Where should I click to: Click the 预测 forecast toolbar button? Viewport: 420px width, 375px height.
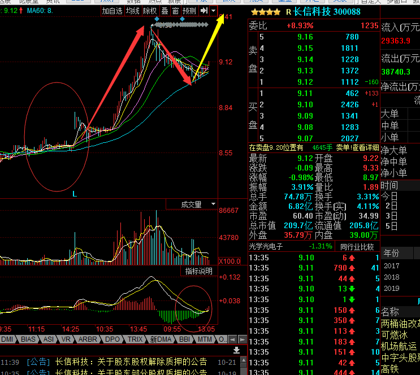point(189,11)
